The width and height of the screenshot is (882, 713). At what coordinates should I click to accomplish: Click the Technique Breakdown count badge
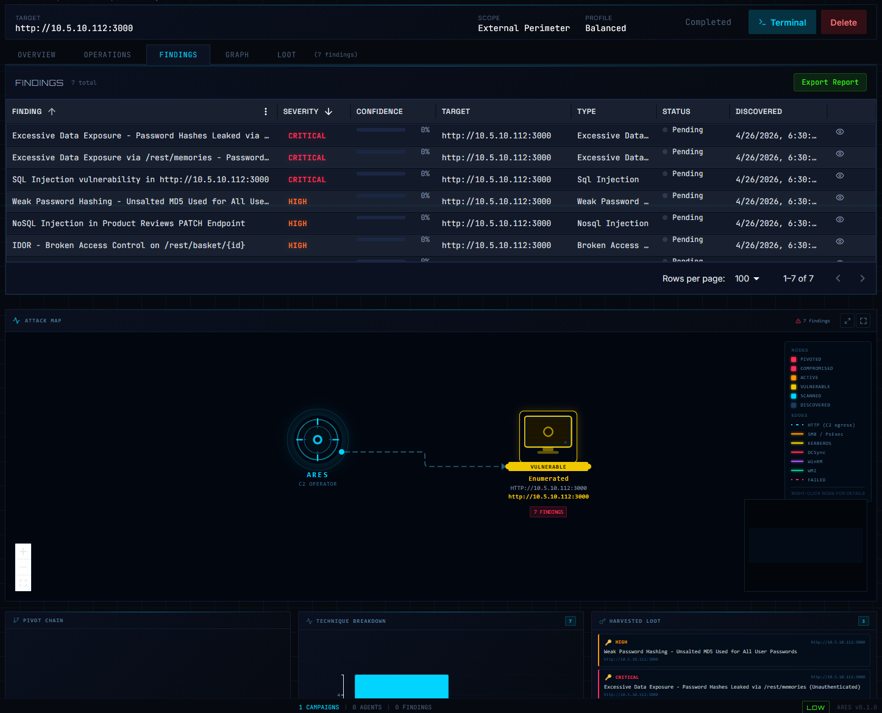571,621
